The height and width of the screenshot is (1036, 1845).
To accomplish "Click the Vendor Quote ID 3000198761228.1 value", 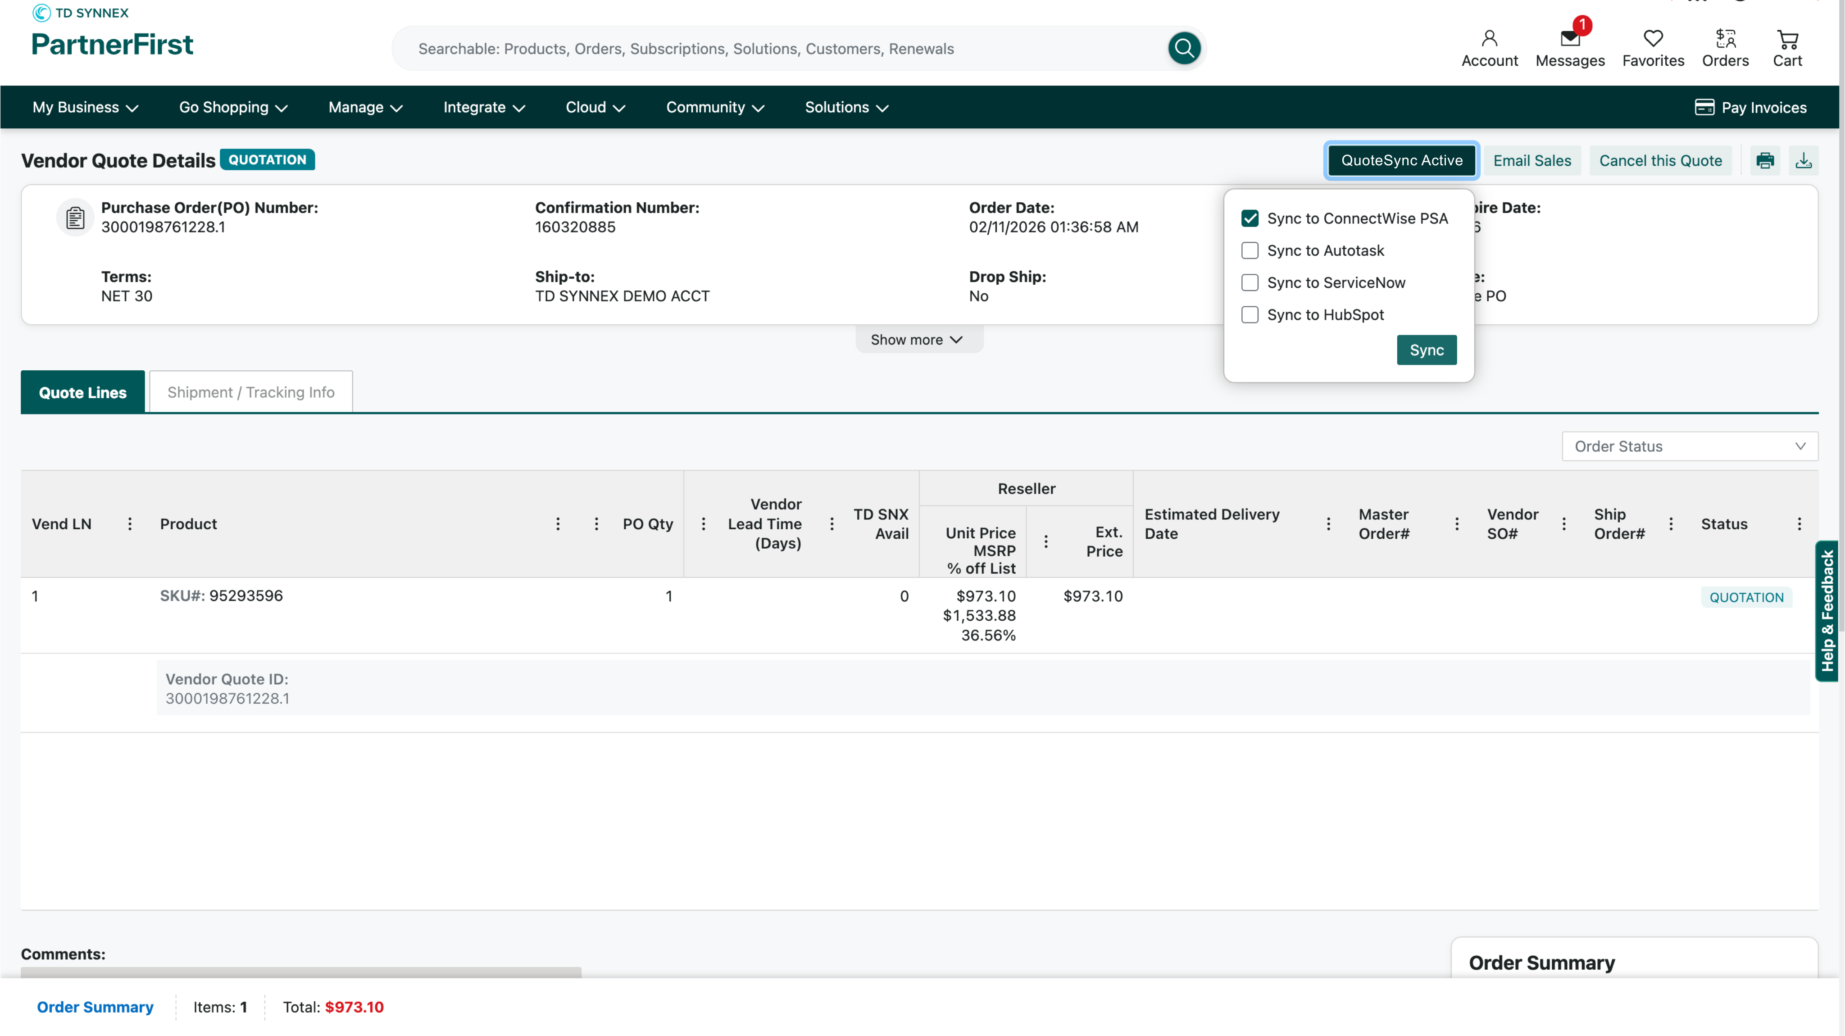I will 227,698.
